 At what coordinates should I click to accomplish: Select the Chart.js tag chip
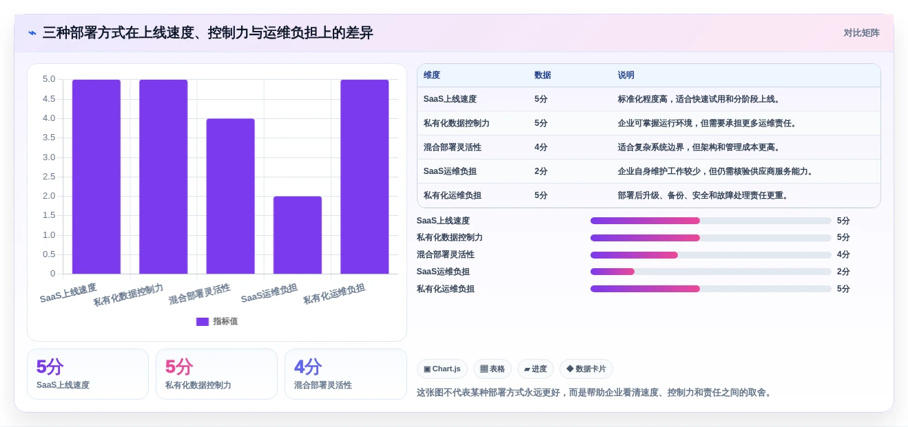point(442,369)
